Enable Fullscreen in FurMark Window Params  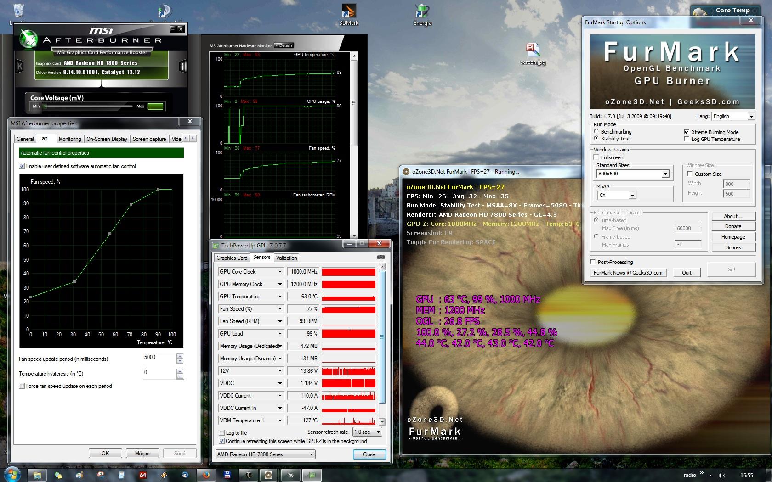click(596, 157)
